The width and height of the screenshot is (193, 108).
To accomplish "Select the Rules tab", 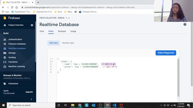I will (51, 31).
